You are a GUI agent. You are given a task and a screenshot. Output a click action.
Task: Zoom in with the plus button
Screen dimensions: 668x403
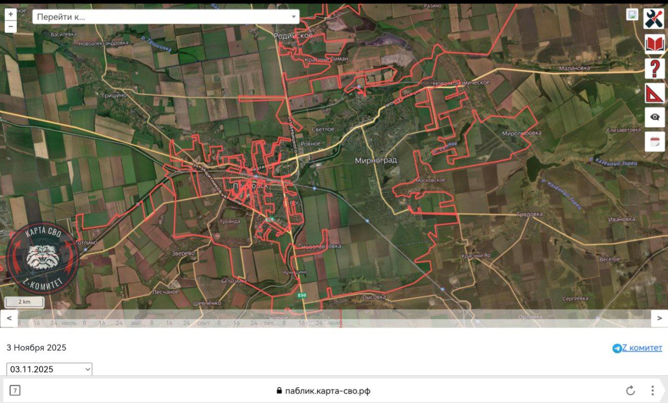point(10,15)
